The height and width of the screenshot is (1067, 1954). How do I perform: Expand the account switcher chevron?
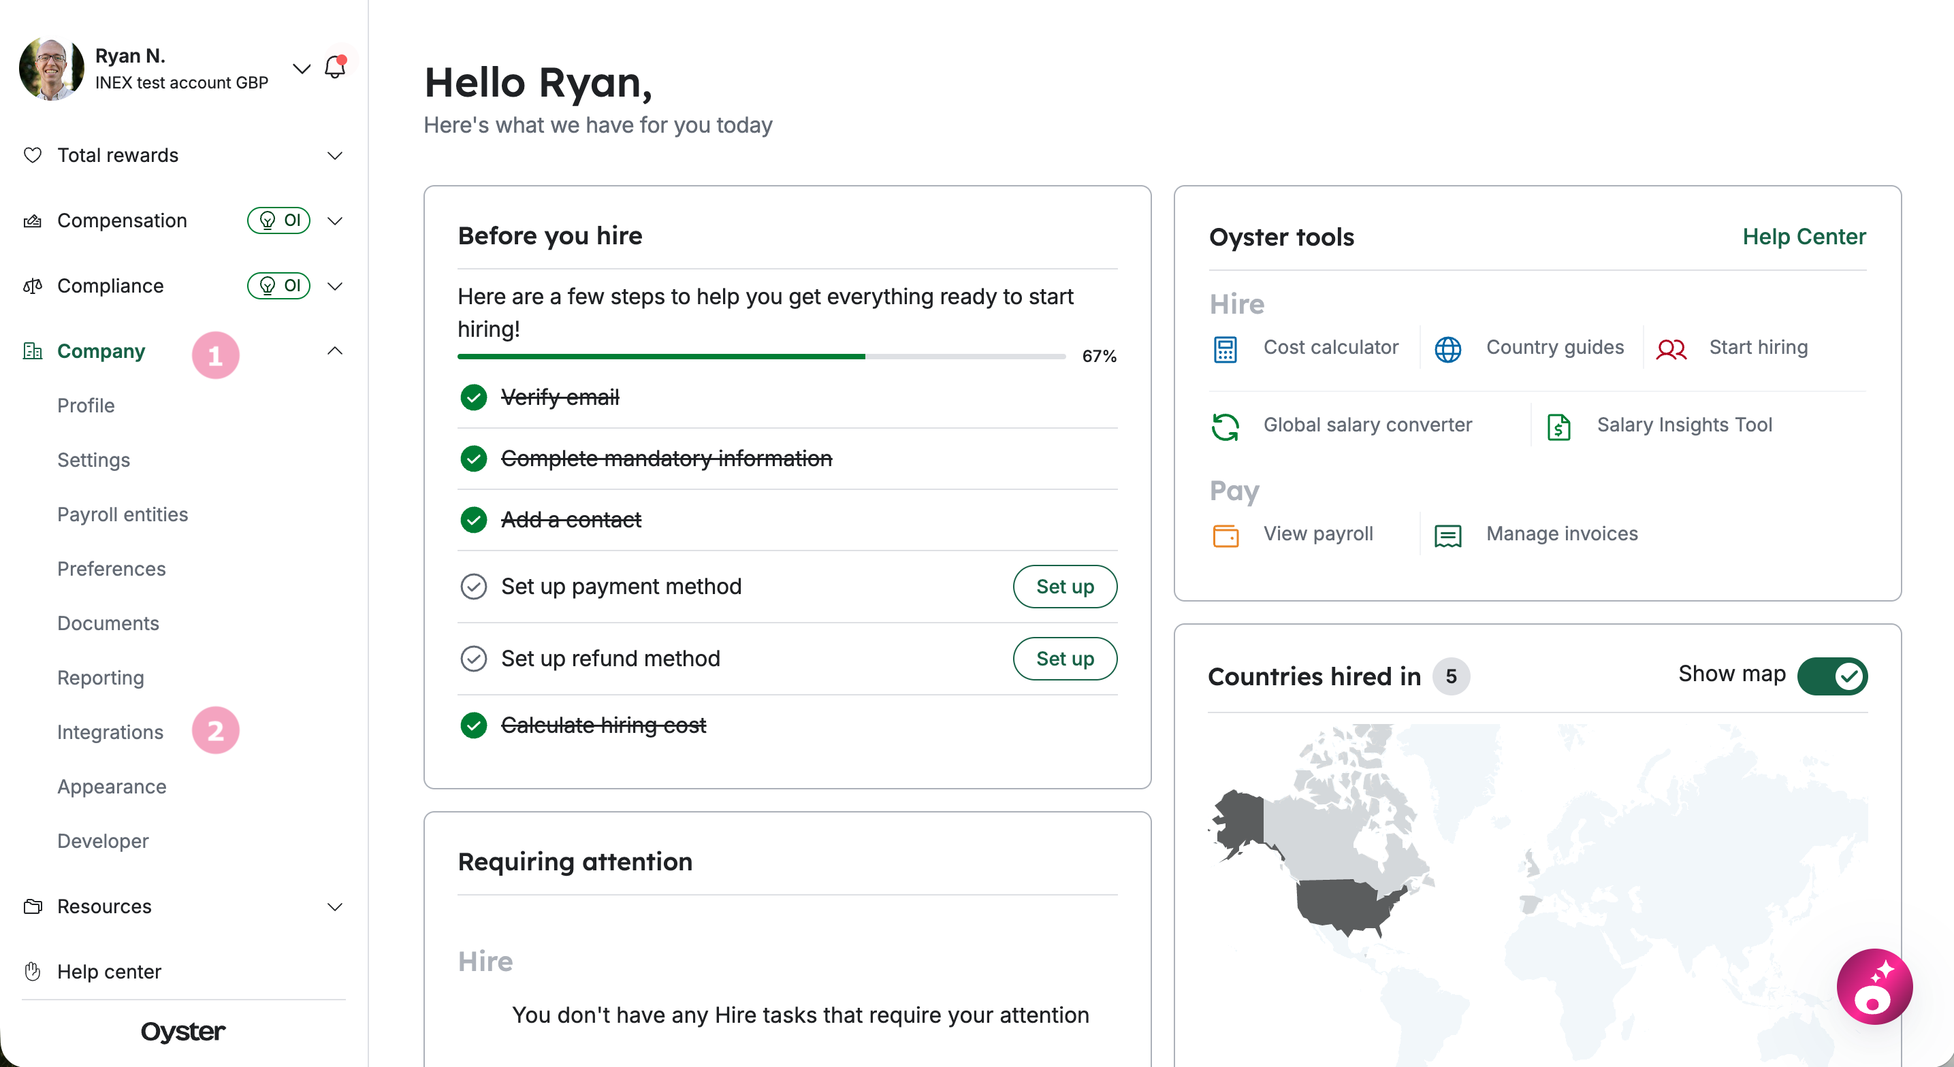click(301, 68)
